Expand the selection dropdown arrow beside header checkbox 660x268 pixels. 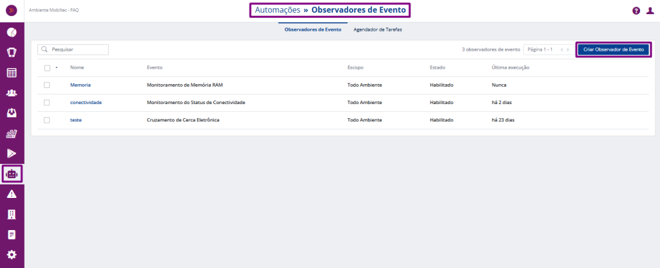(57, 67)
